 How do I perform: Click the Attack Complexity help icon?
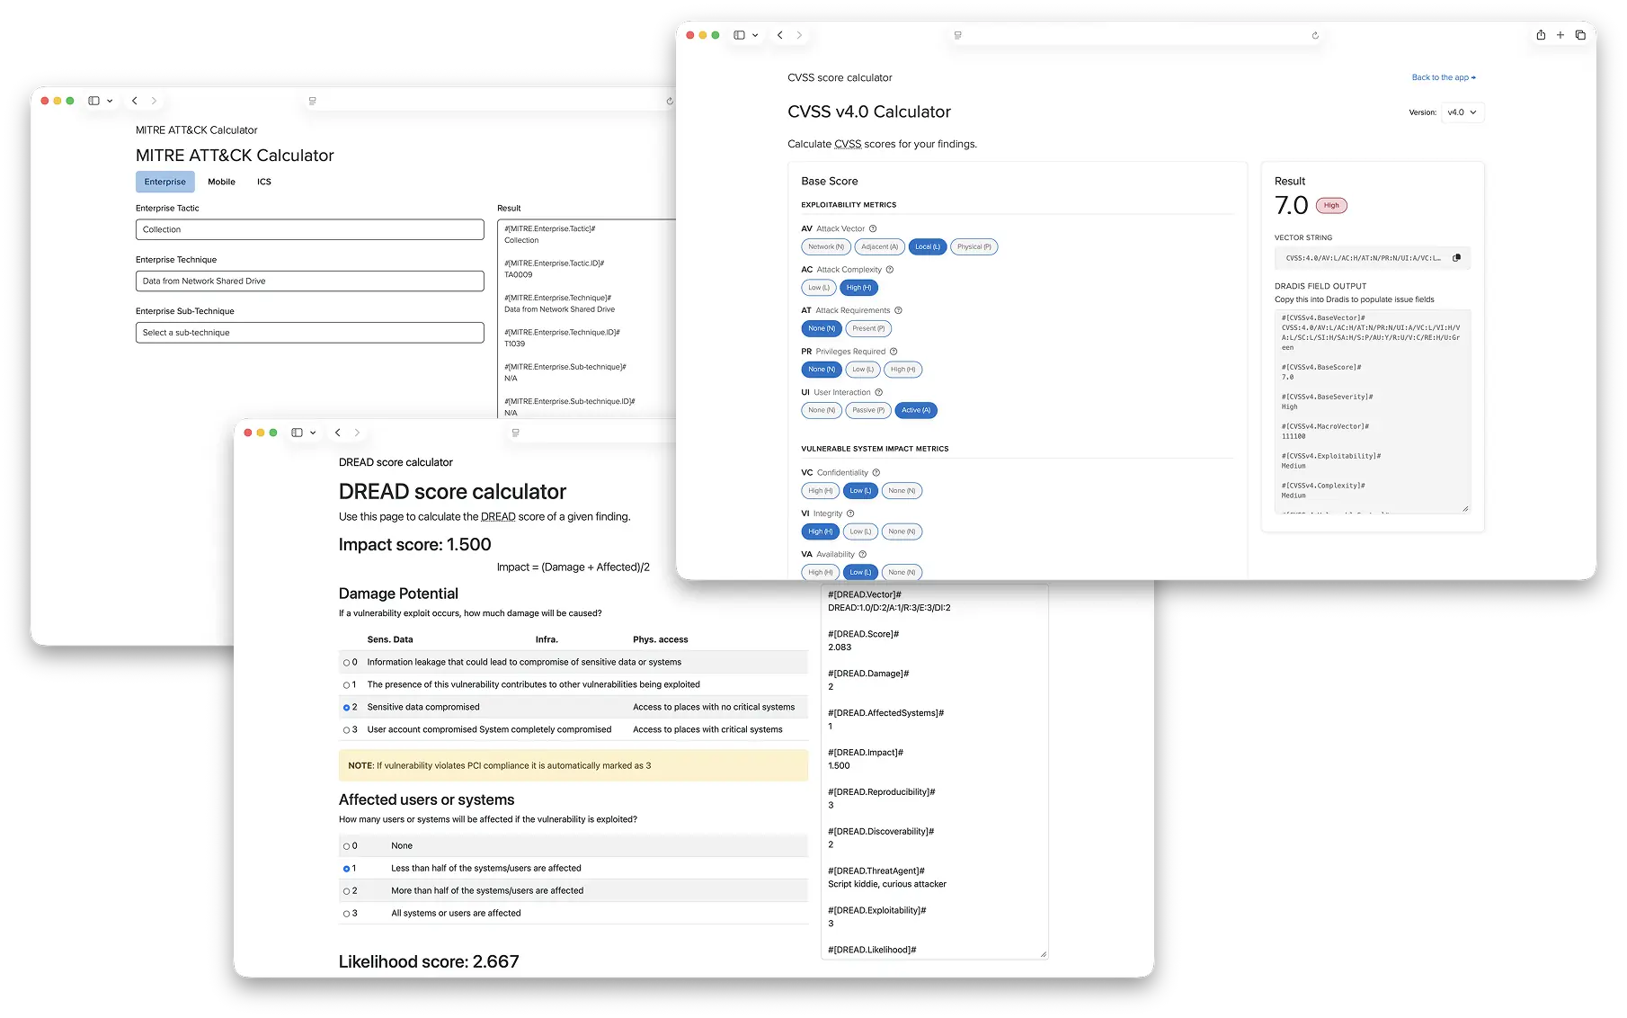pyautogui.click(x=890, y=270)
